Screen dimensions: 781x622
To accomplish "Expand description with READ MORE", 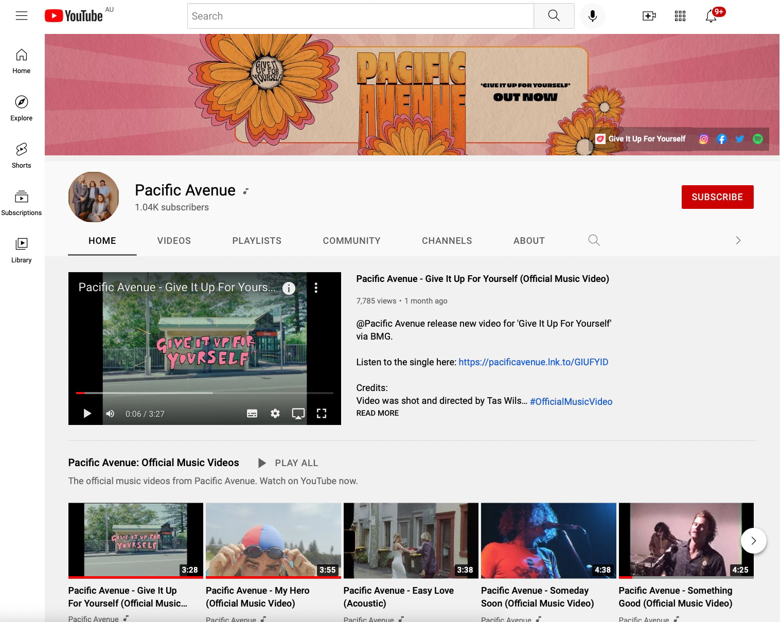I will point(378,413).
